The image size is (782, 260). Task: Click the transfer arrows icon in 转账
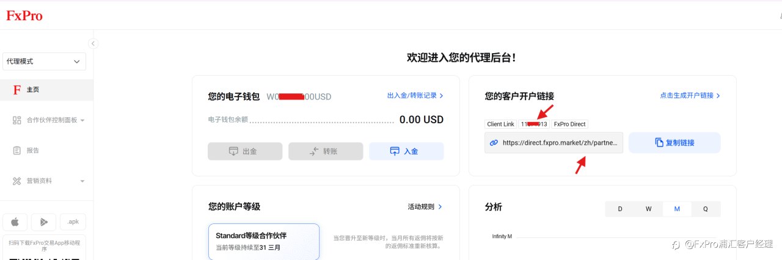point(314,151)
